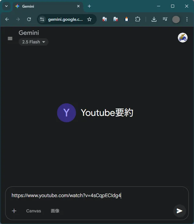The height and width of the screenshot is (224, 194).
Task: View site information icon in address bar
Action: coord(42,19)
